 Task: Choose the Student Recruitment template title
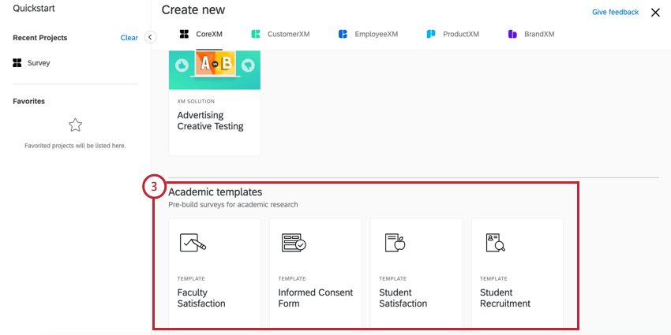point(505,298)
